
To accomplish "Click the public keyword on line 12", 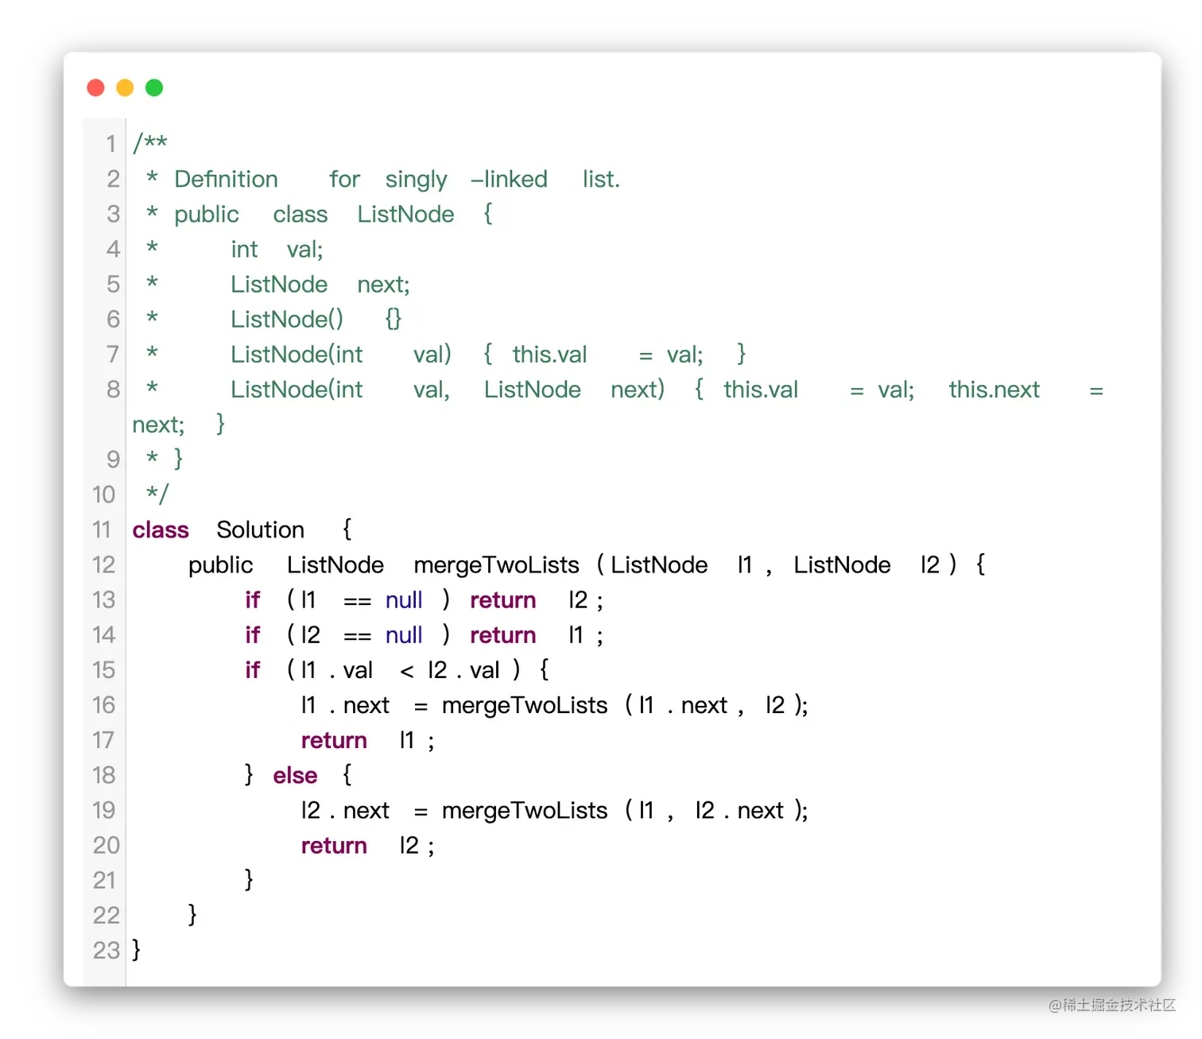I will (x=220, y=564).
